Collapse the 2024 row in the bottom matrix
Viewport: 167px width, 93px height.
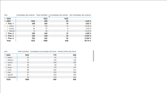pyautogui.click(x=5, y=55)
